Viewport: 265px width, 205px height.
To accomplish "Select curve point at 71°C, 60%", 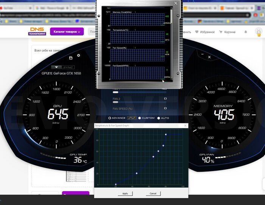I will tap(158, 151).
